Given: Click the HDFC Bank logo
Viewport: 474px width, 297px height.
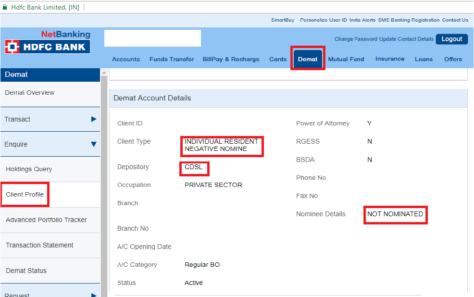Looking at the screenshot, I should 47,47.
